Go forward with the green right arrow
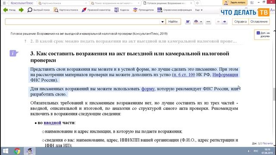This screenshot has height=155, width=276. click(21, 10)
